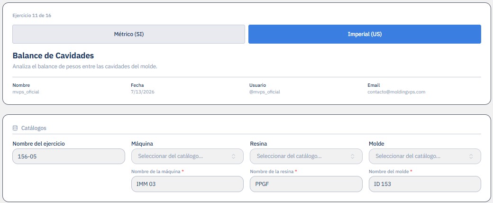Edit the resin name field PPGF

[306, 184]
